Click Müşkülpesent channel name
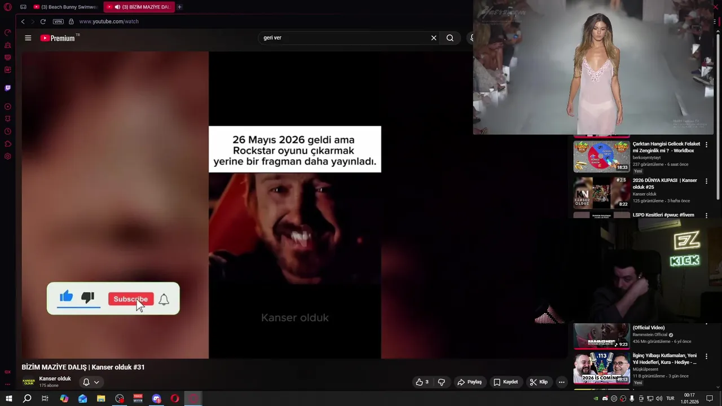 [645, 369]
